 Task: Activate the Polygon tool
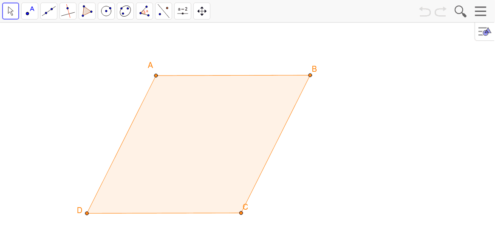[x=87, y=11]
